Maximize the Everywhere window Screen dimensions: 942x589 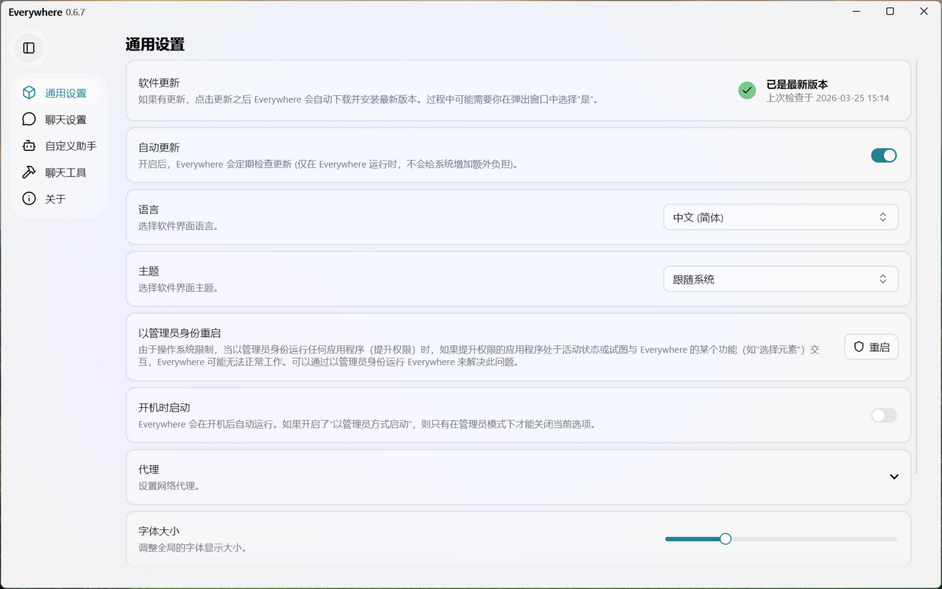890,11
